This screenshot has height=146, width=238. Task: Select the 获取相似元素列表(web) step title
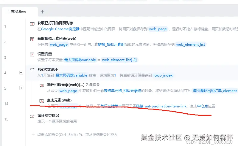(57, 39)
